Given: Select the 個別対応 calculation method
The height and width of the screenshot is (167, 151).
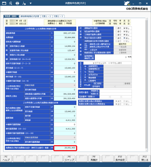Looking at the screenshot, I should 123,44.
